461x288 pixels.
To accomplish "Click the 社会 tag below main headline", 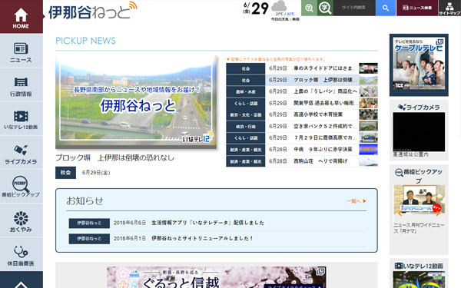I will (65, 173).
